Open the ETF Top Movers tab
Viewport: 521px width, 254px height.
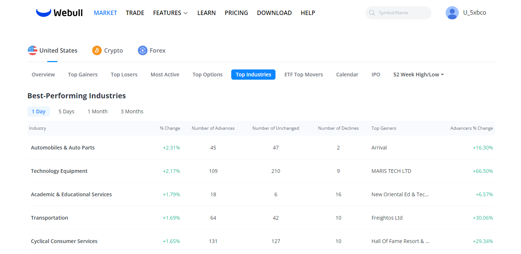pyautogui.click(x=304, y=75)
